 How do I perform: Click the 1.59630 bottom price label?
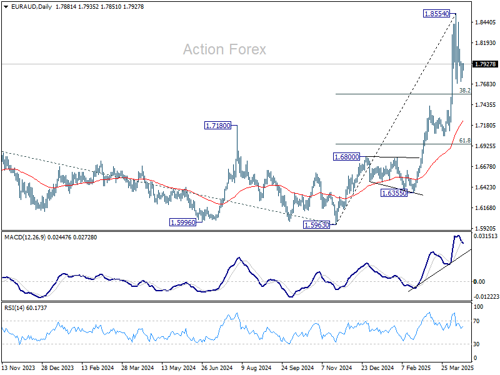pos(316,225)
